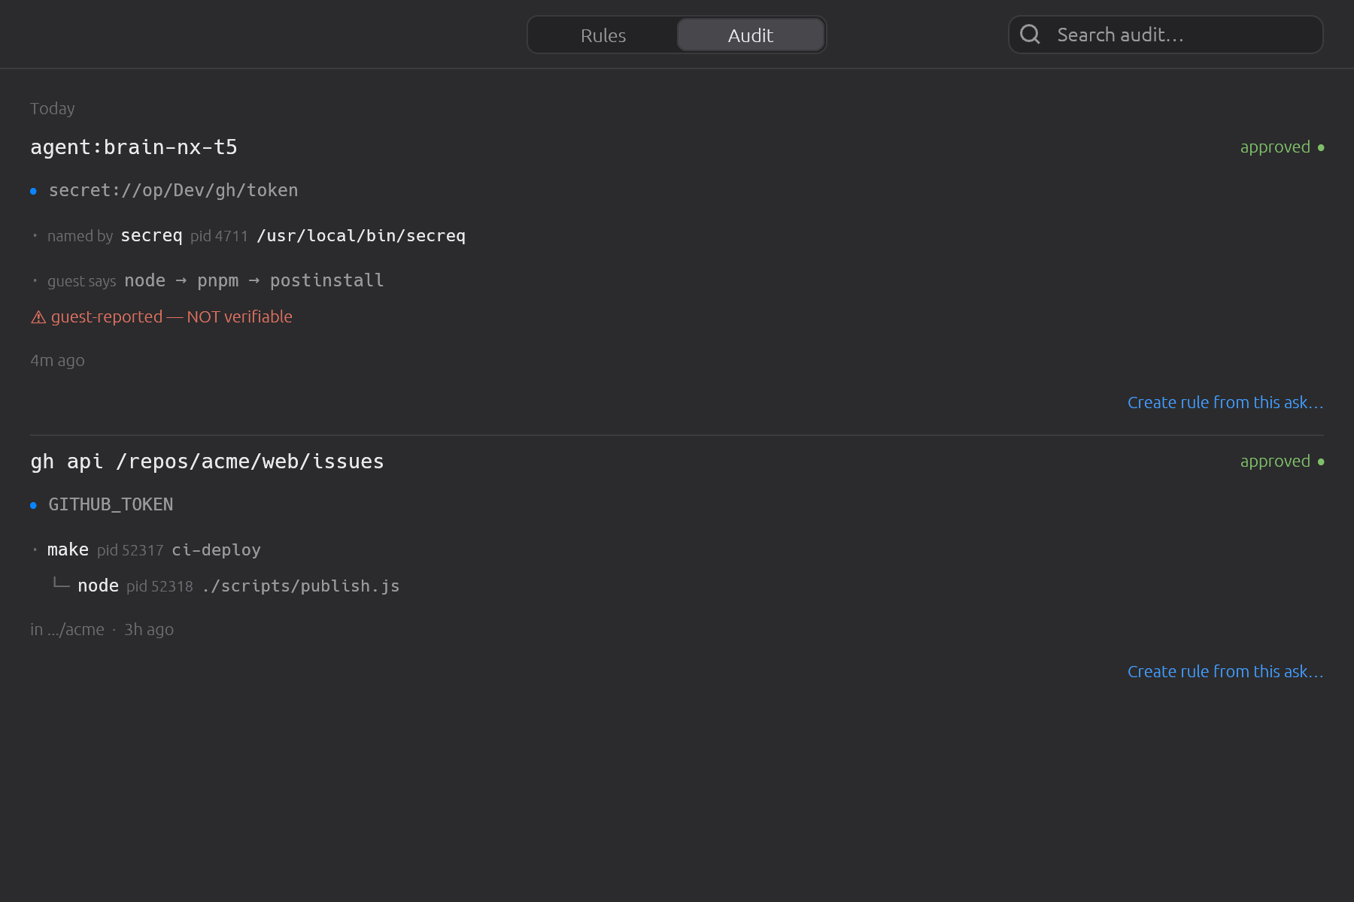Click the search magnifier icon
This screenshot has width=1354, height=902.
[x=1030, y=35]
